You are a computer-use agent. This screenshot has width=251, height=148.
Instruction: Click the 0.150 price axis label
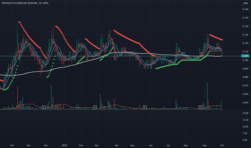pos(245,18)
